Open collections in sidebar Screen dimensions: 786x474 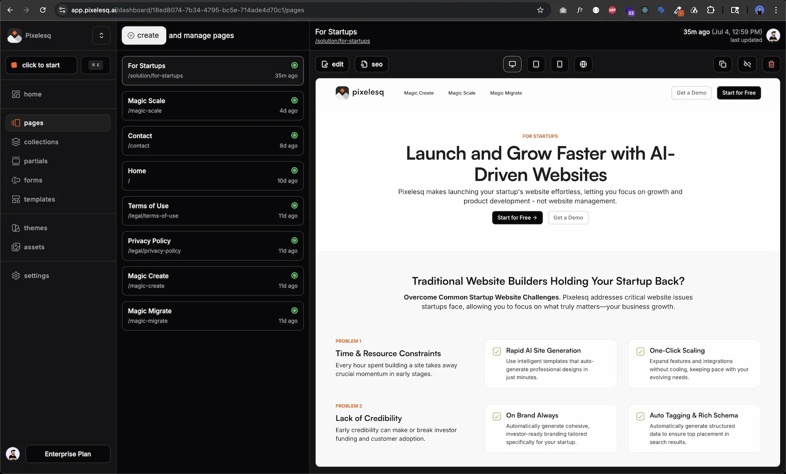click(58, 142)
